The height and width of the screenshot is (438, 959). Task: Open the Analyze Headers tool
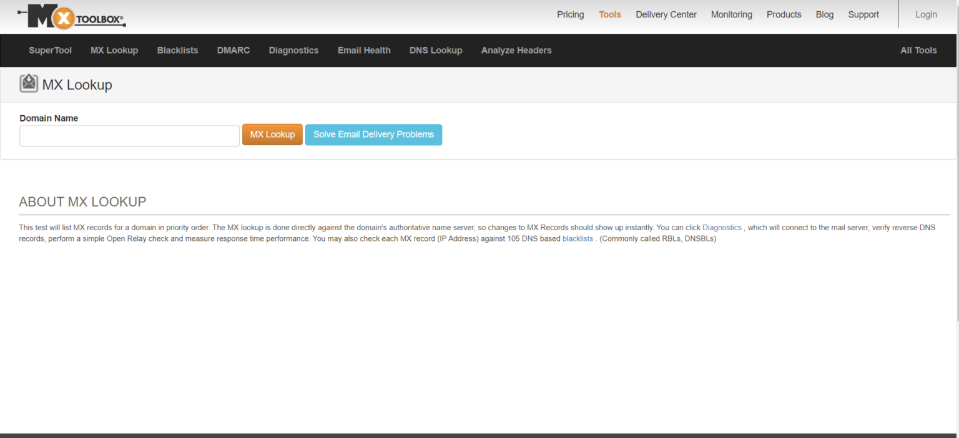(516, 50)
